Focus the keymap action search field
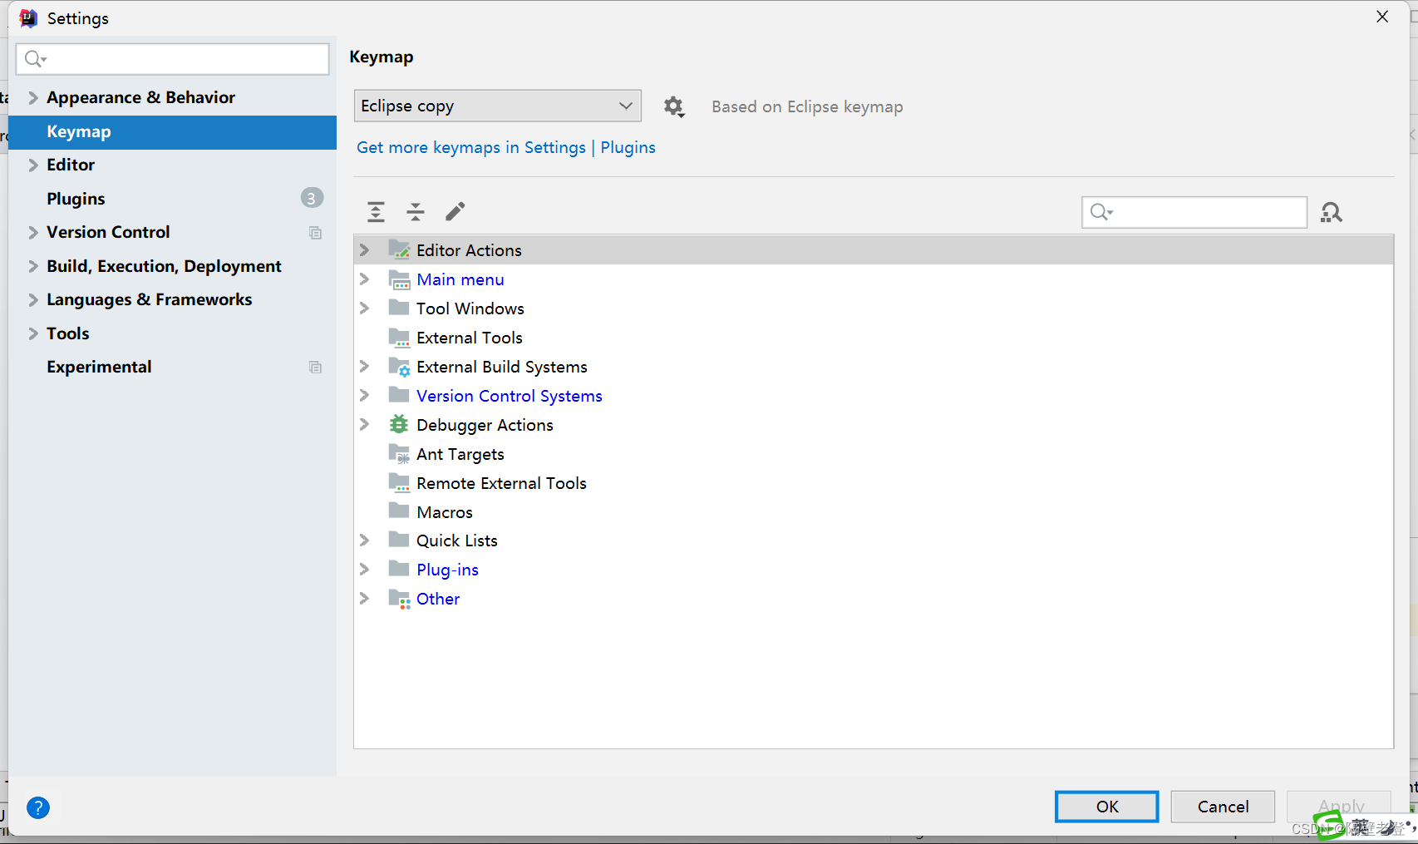This screenshot has height=844, width=1418. (1194, 212)
